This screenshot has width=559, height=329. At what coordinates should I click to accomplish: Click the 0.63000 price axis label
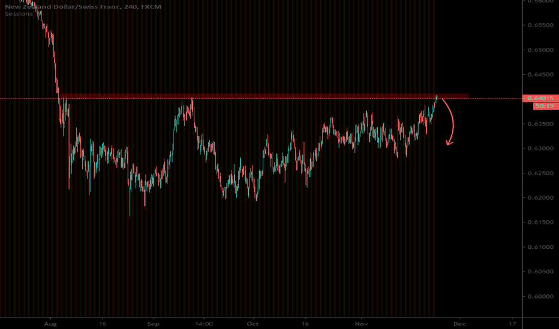(540, 148)
